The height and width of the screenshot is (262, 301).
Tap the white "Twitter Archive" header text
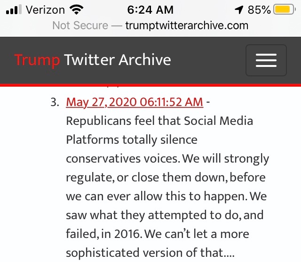tap(117, 60)
